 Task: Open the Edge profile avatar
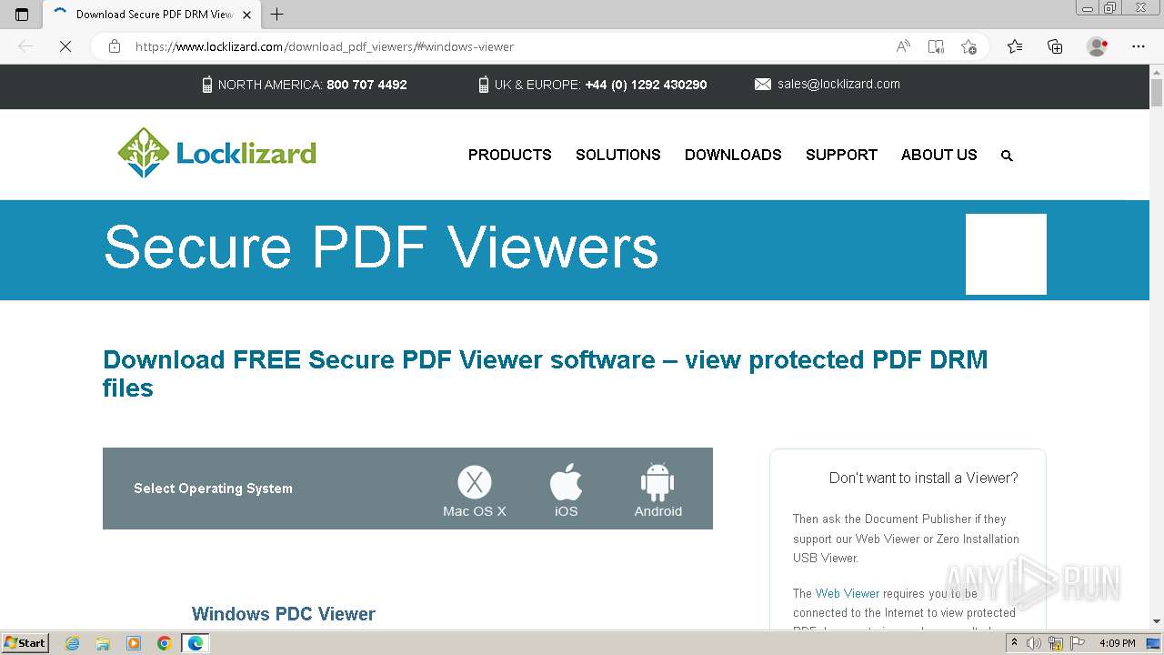(x=1098, y=46)
